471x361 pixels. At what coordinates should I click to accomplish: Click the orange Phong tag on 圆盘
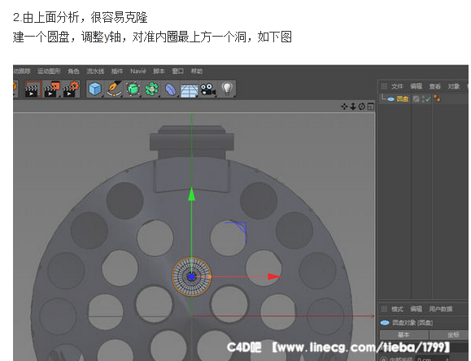pos(438,98)
